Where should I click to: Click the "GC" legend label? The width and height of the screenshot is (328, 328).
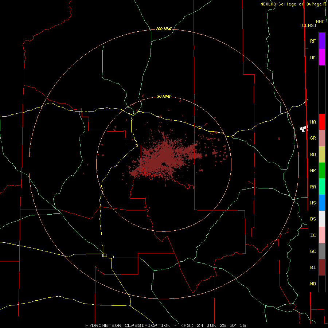point(313,251)
